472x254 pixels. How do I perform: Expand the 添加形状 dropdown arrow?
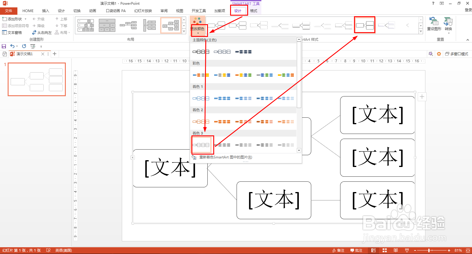(x=26, y=19)
